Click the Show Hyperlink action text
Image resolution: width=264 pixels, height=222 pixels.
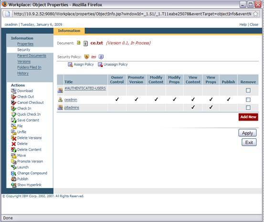pyautogui.click(x=29, y=185)
